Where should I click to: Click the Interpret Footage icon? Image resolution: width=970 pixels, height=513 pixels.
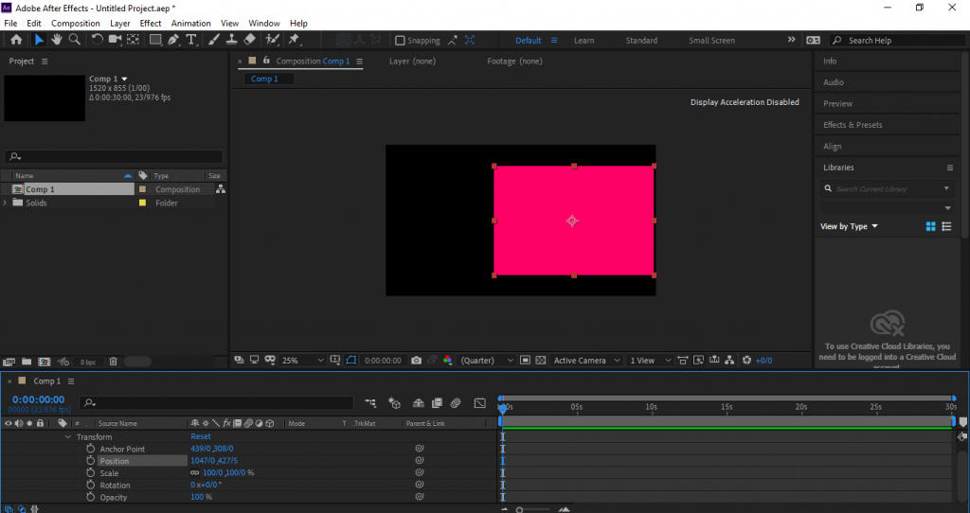click(9, 362)
